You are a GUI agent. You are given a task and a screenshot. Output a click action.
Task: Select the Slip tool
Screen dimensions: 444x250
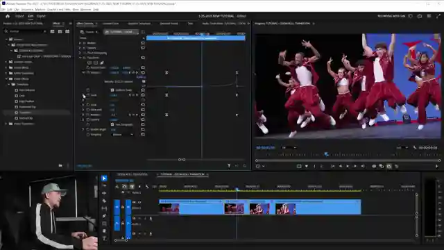pyautogui.click(x=104, y=208)
